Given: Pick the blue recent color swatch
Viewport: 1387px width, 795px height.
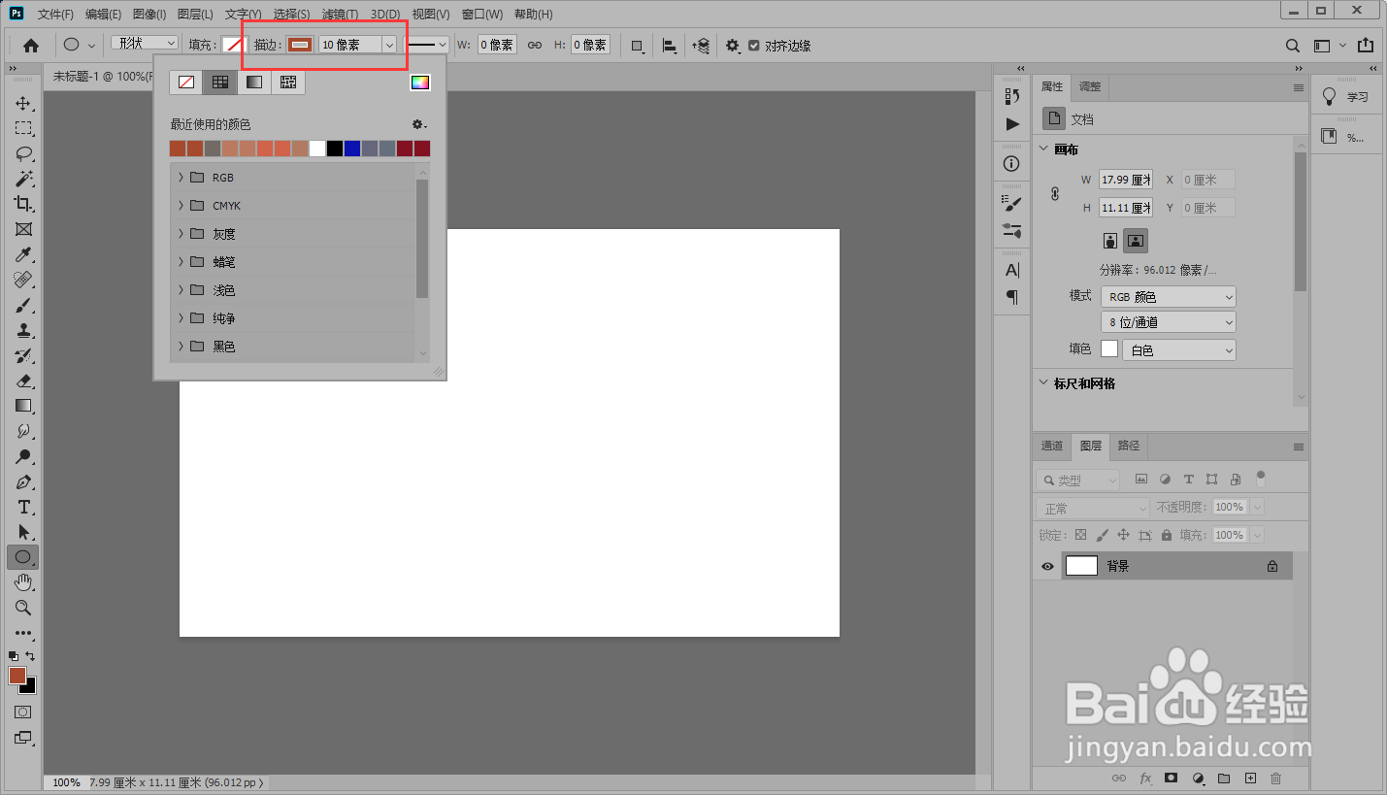Looking at the screenshot, I should 352,149.
